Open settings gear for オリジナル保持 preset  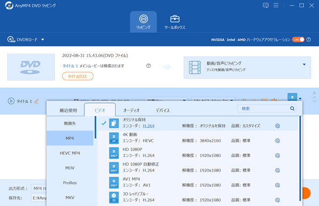278,126
